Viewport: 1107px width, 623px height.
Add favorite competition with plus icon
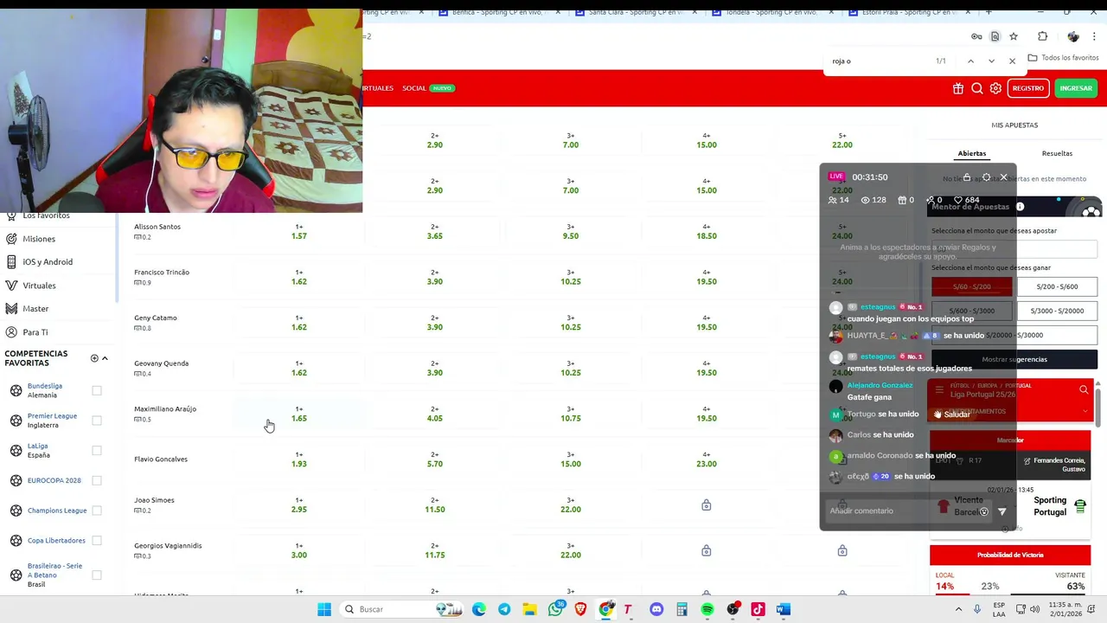tap(94, 358)
